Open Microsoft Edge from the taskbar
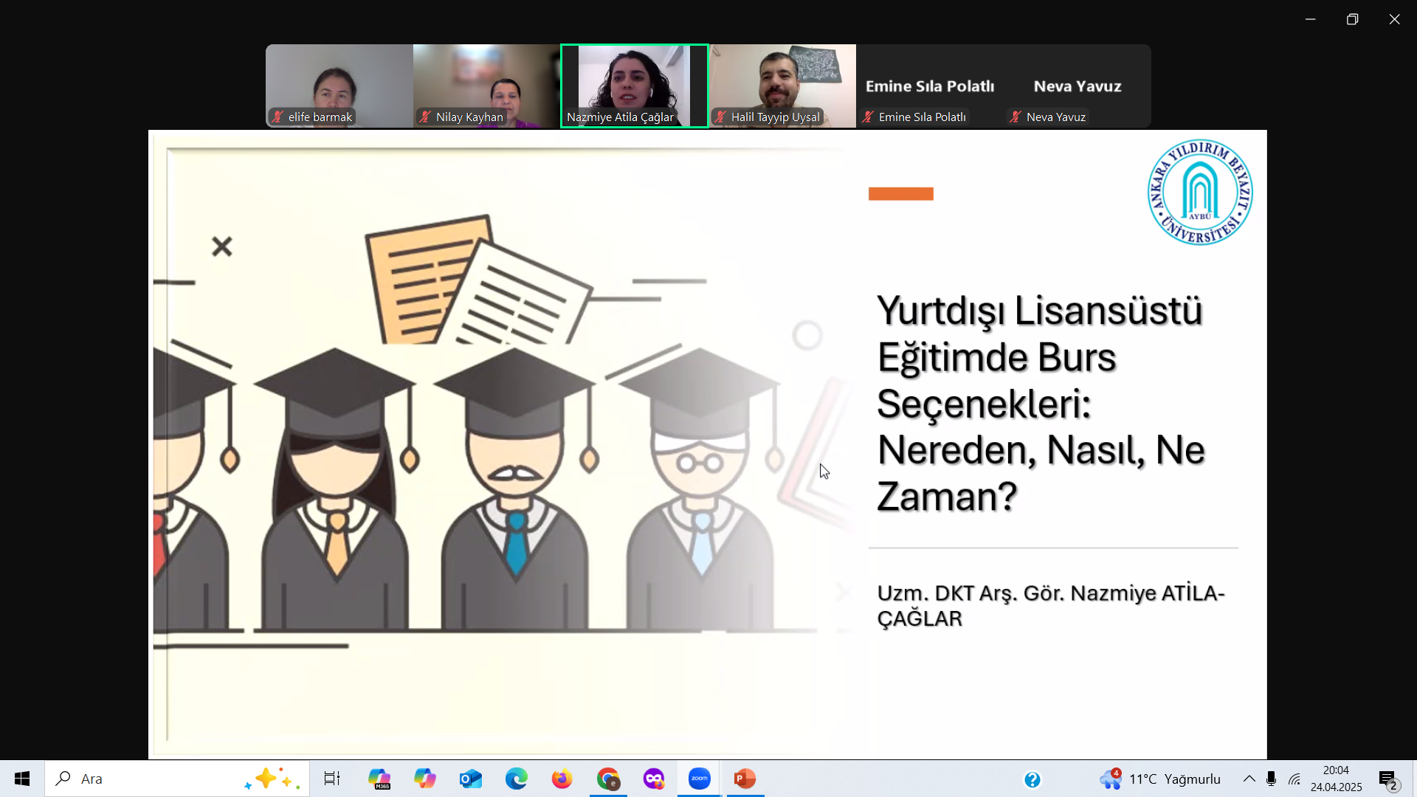The width and height of the screenshot is (1417, 797). [x=517, y=779]
